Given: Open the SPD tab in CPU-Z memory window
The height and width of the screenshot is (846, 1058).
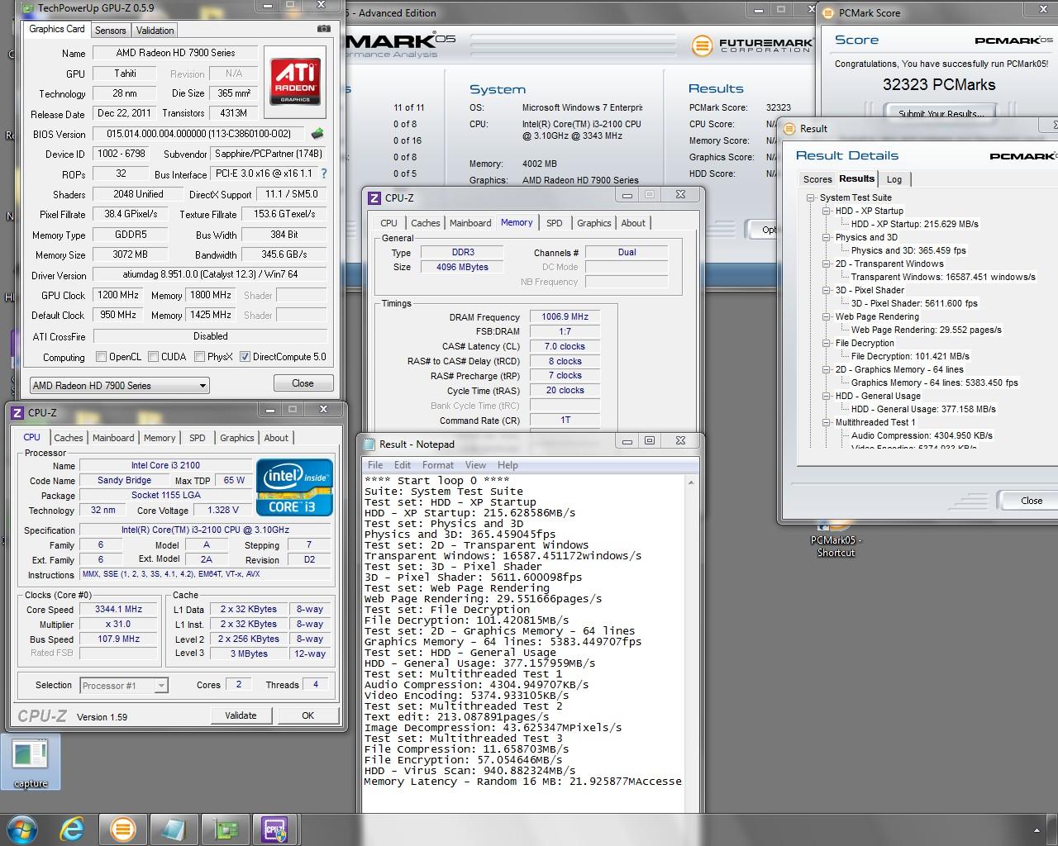Looking at the screenshot, I should (555, 223).
